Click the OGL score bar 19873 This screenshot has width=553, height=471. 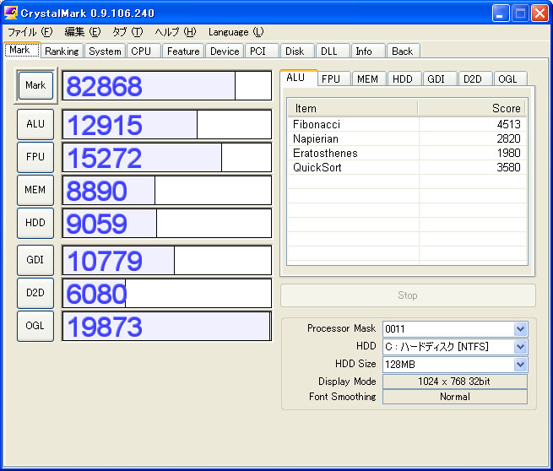[x=167, y=326]
